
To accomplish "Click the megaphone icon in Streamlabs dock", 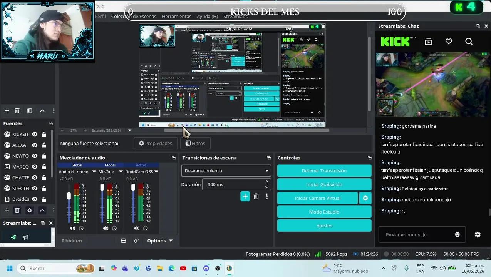I will [x=26, y=237].
